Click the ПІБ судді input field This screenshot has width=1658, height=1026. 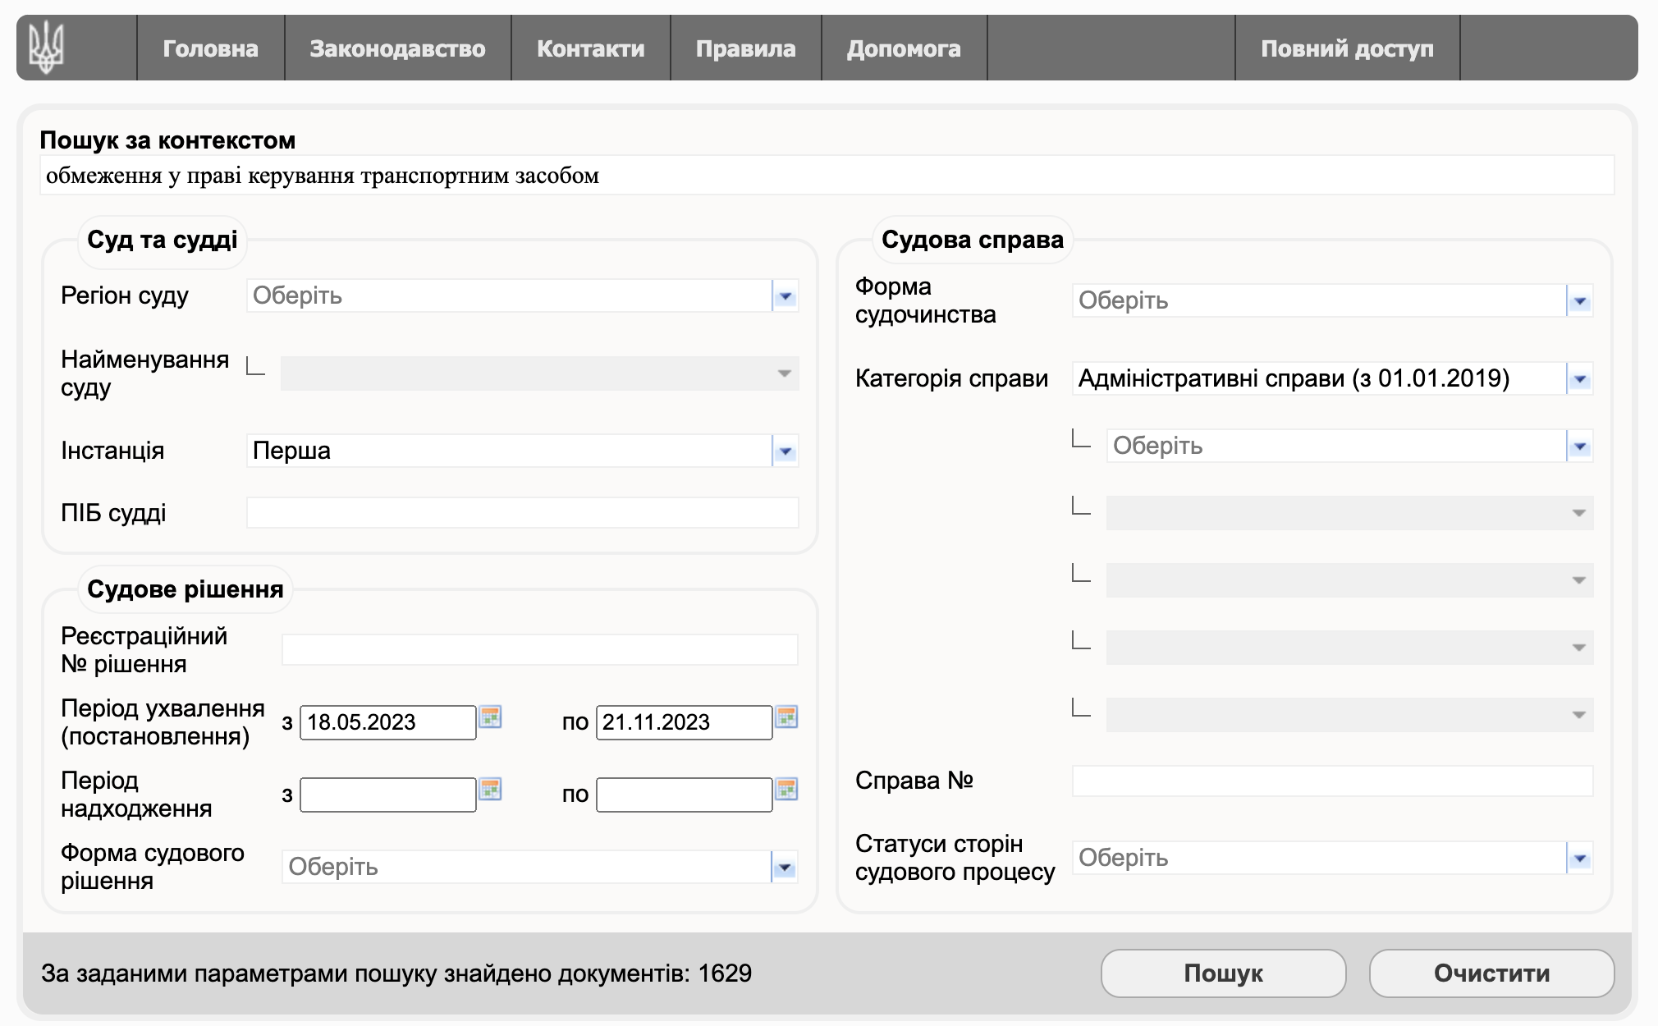(523, 513)
